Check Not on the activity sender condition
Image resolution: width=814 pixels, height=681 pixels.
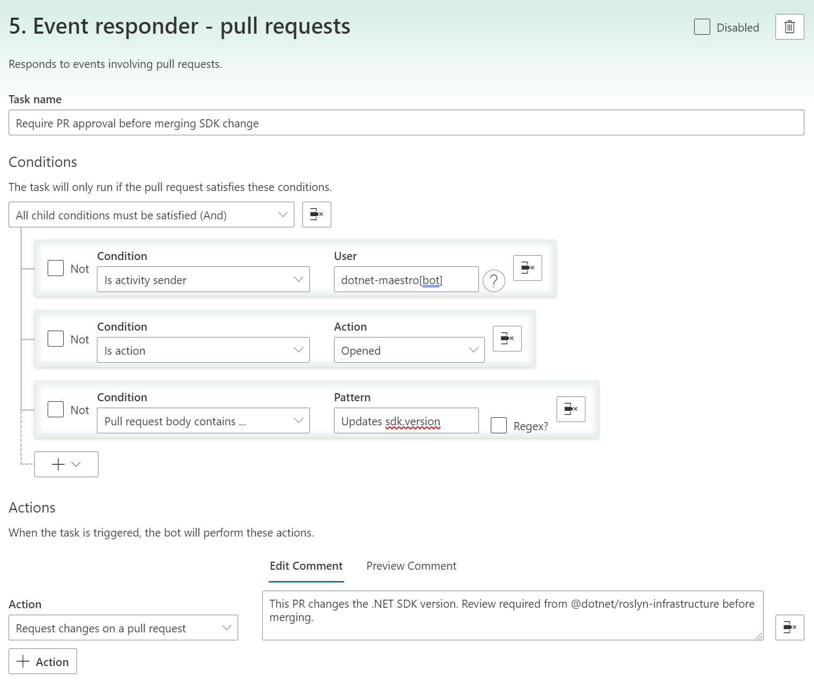55,267
